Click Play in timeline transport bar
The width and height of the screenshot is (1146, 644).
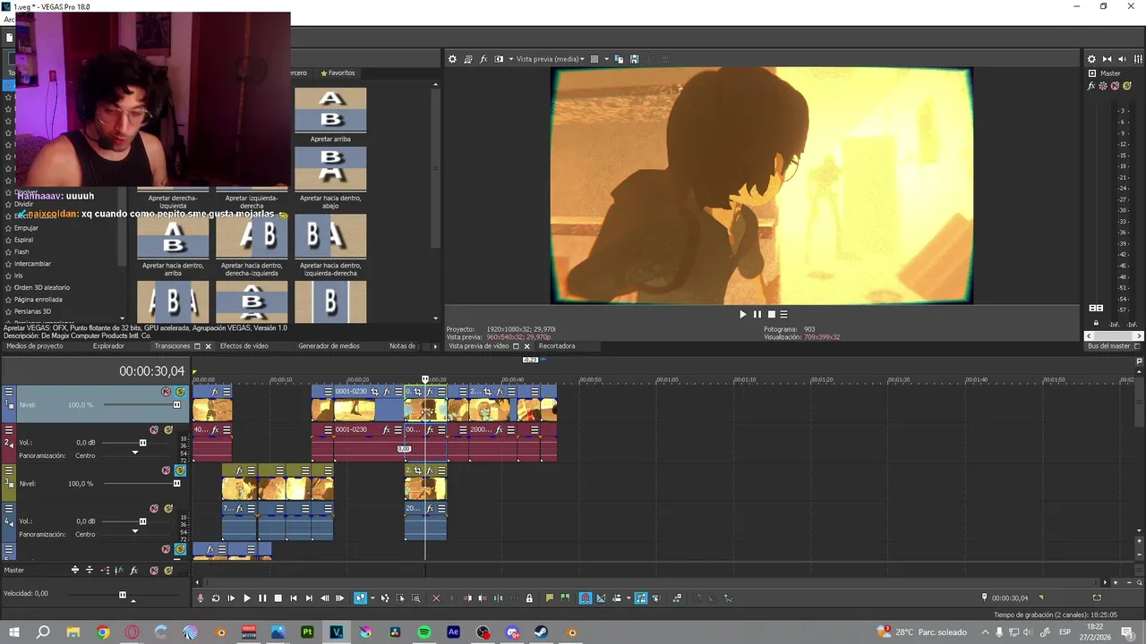pos(247,598)
